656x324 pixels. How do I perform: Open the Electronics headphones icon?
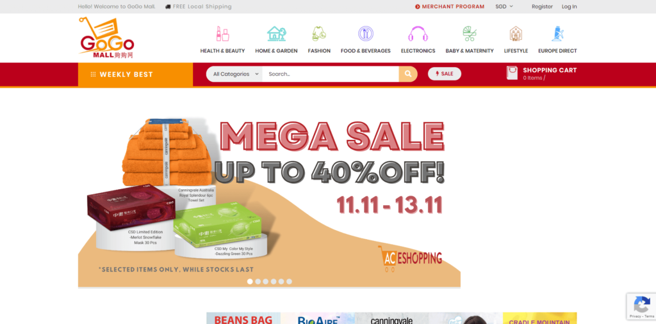coord(418,33)
